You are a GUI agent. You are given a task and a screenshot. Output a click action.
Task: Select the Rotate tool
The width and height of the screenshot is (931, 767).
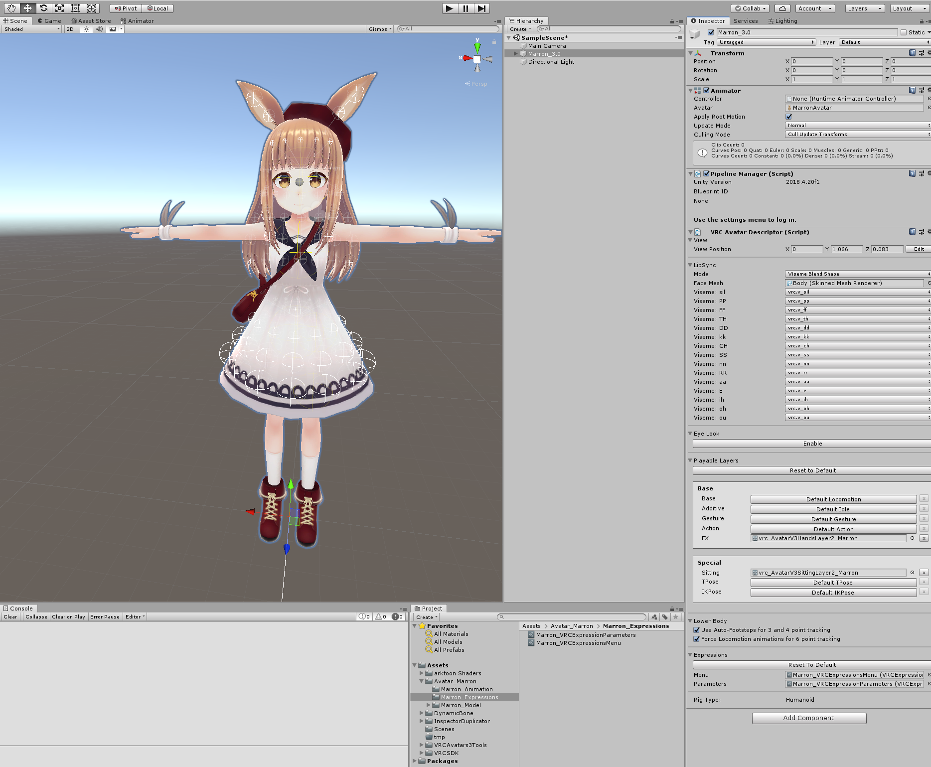click(x=44, y=8)
